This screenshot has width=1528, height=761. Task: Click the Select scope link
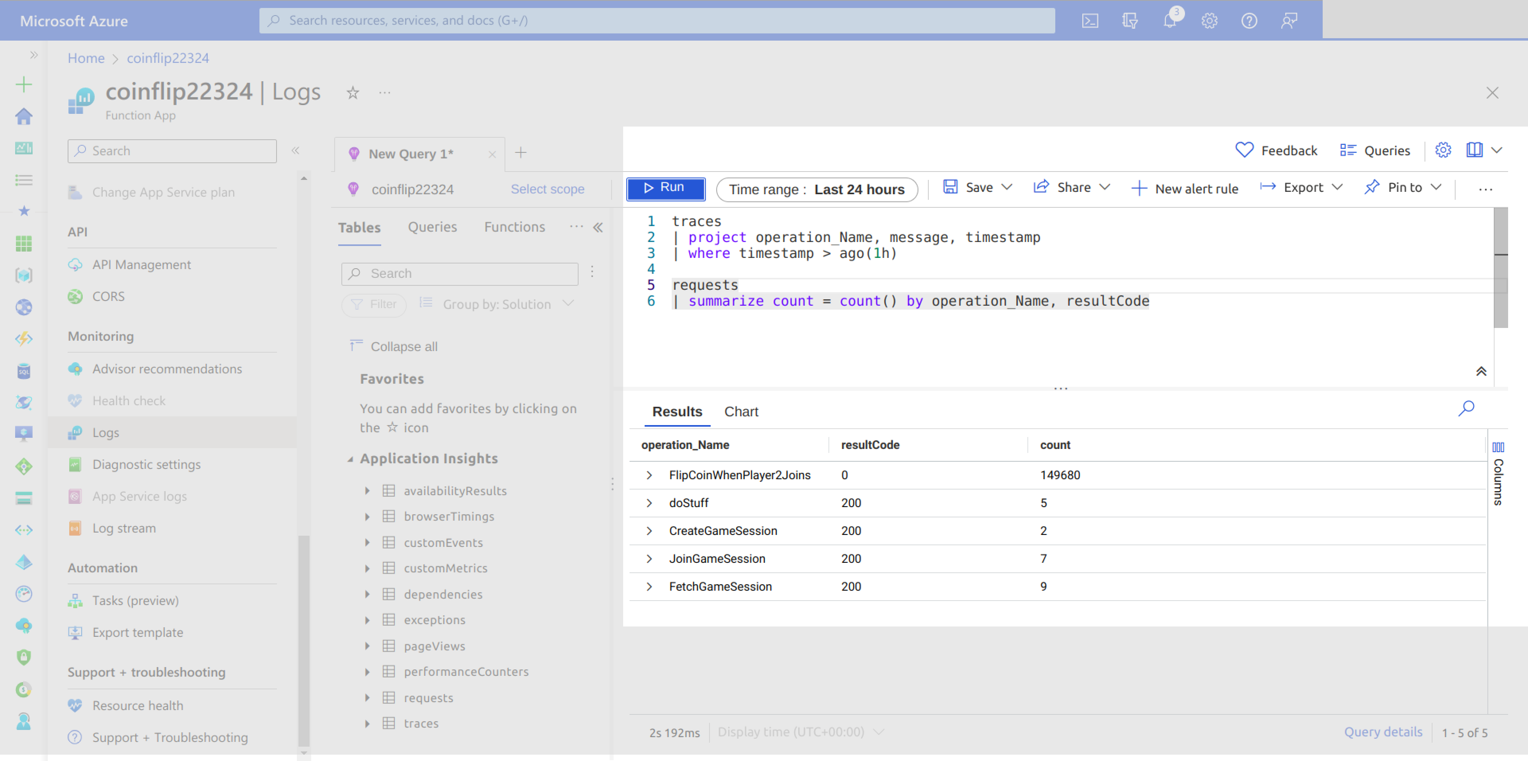click(547, 189)
